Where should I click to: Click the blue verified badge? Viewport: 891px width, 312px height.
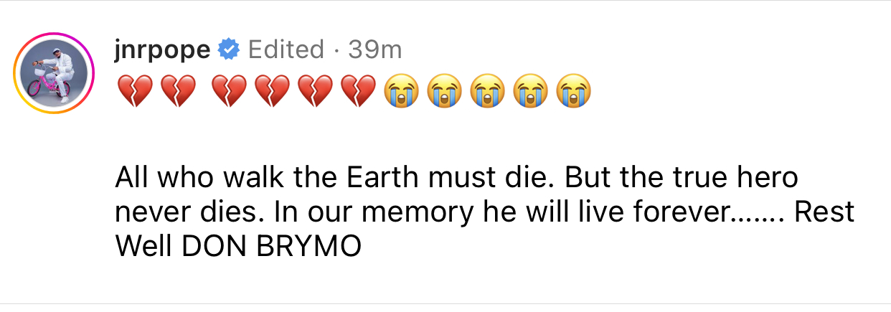pyautogui.click(x=229, y=49)
